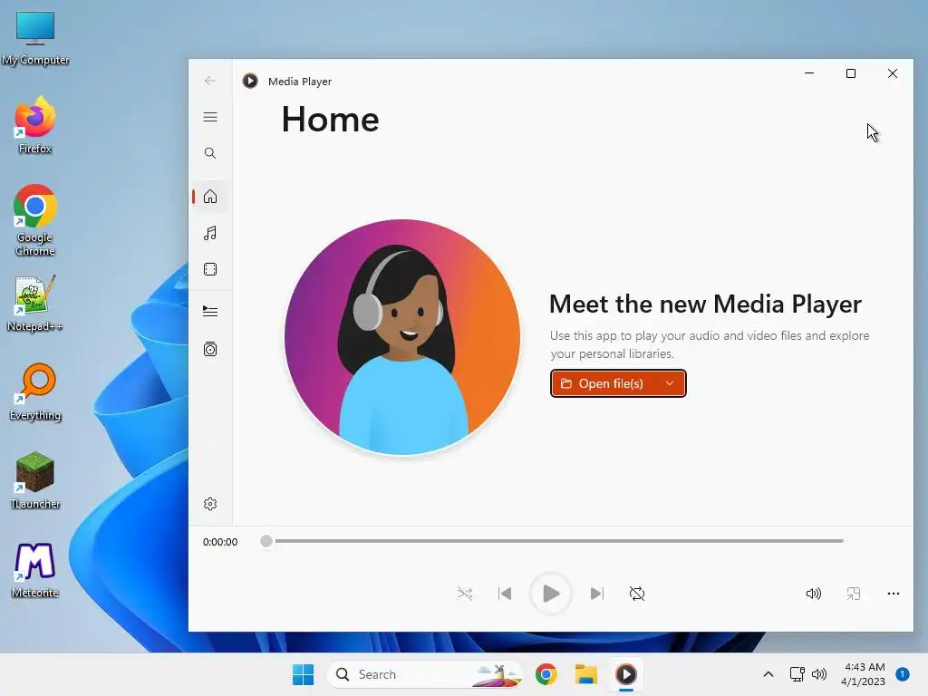This screenshot has width=928, height=696.
Task: Open the clock showing 4:43 AM
Action: point(864,674)
